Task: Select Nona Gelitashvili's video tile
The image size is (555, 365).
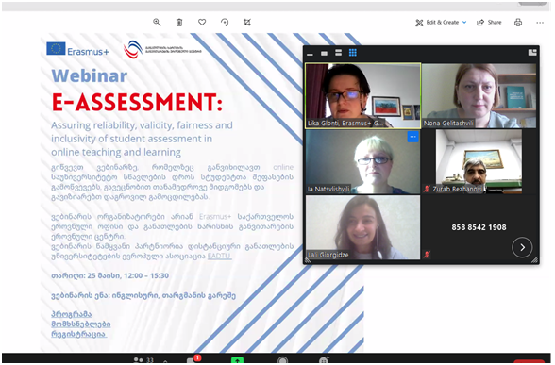Action: 479,95
